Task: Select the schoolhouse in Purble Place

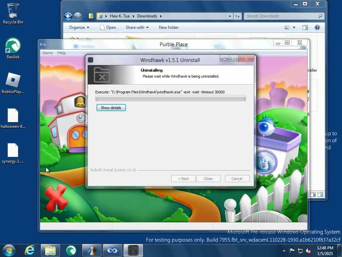Action: pyautogui.click(x=67, y=122)
